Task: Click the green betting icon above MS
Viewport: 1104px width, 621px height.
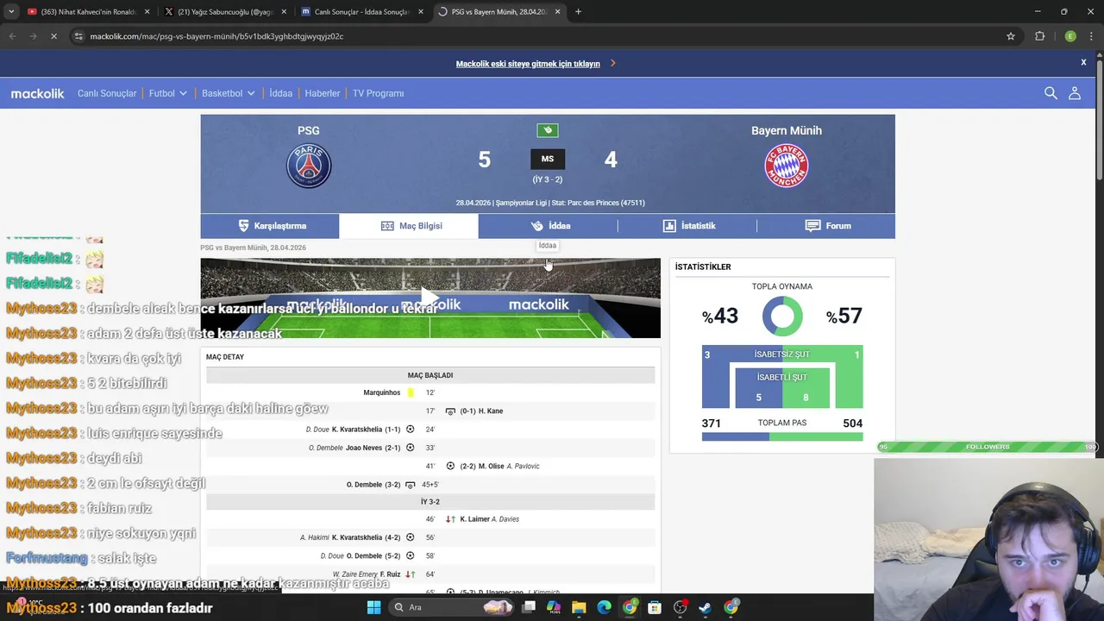Action: (x=548, y=130)
